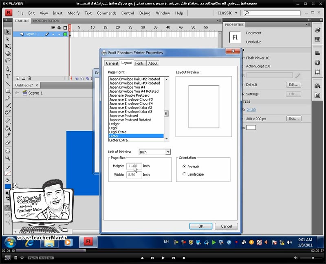Open the Library panel icon in the right dock
Screen dimensions: 326x264
click(317, 86)
